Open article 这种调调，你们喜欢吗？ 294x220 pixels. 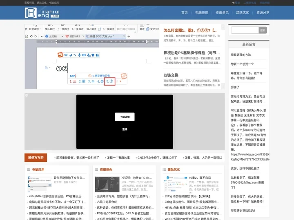click(125, 207)
